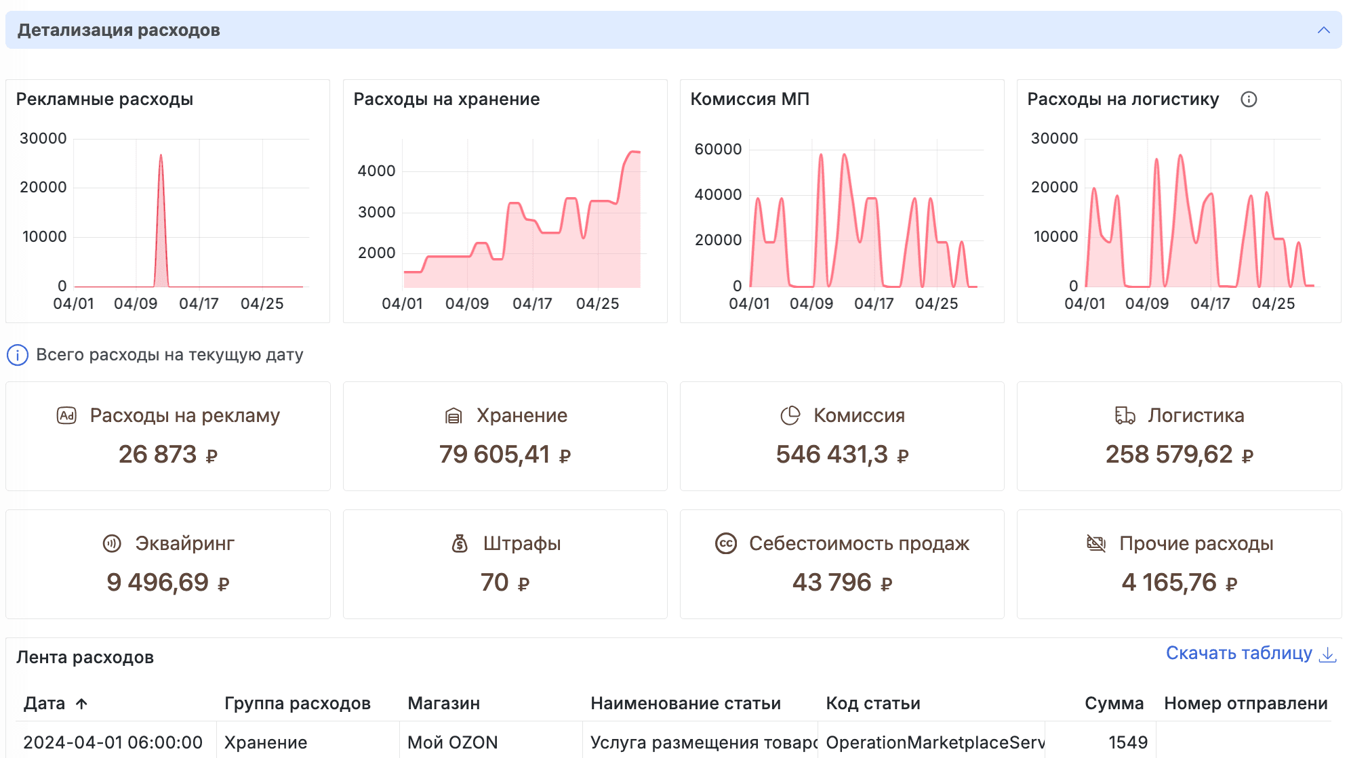Viewport: 1349px width, 758px height.
Task: Click the icon beside Прочие расходы
Action: (x=1096, y=543)
